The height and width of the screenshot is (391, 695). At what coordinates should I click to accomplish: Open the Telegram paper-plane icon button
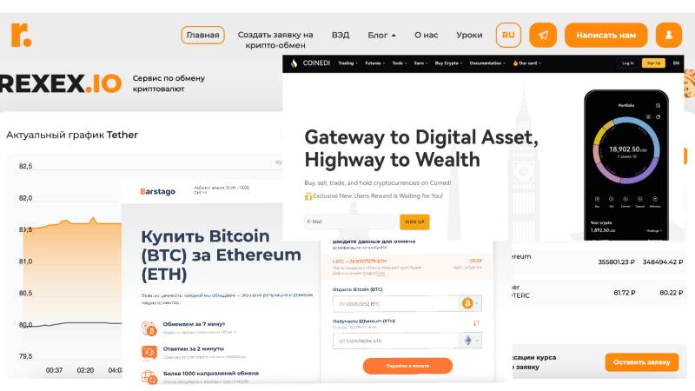(x=543, y=35)
